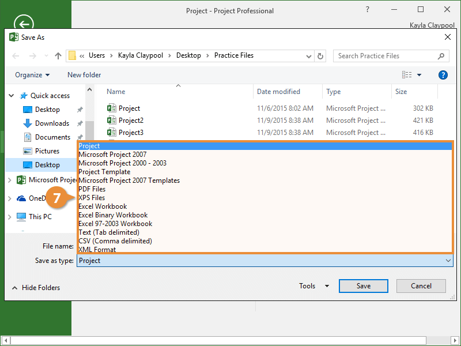The image size is (461, 346).
Task: Click the Cancel button
Action: 421,286
